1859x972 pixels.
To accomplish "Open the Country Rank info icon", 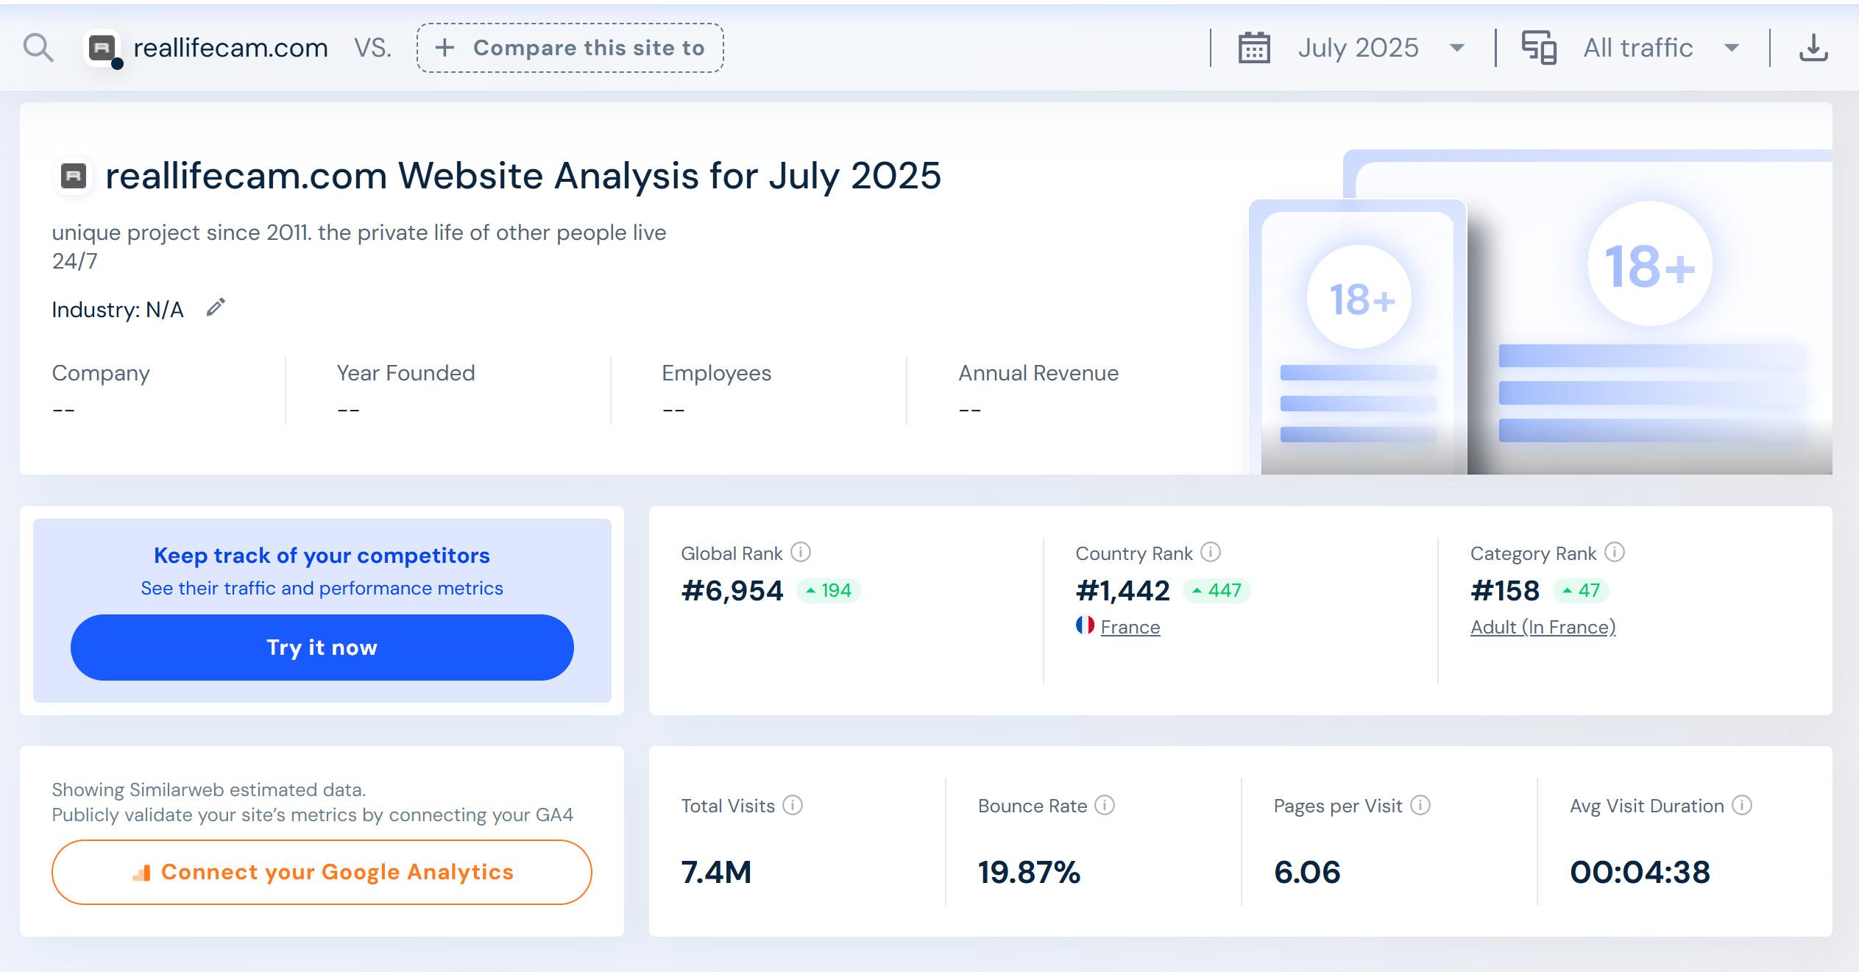I will [1211, 552].
